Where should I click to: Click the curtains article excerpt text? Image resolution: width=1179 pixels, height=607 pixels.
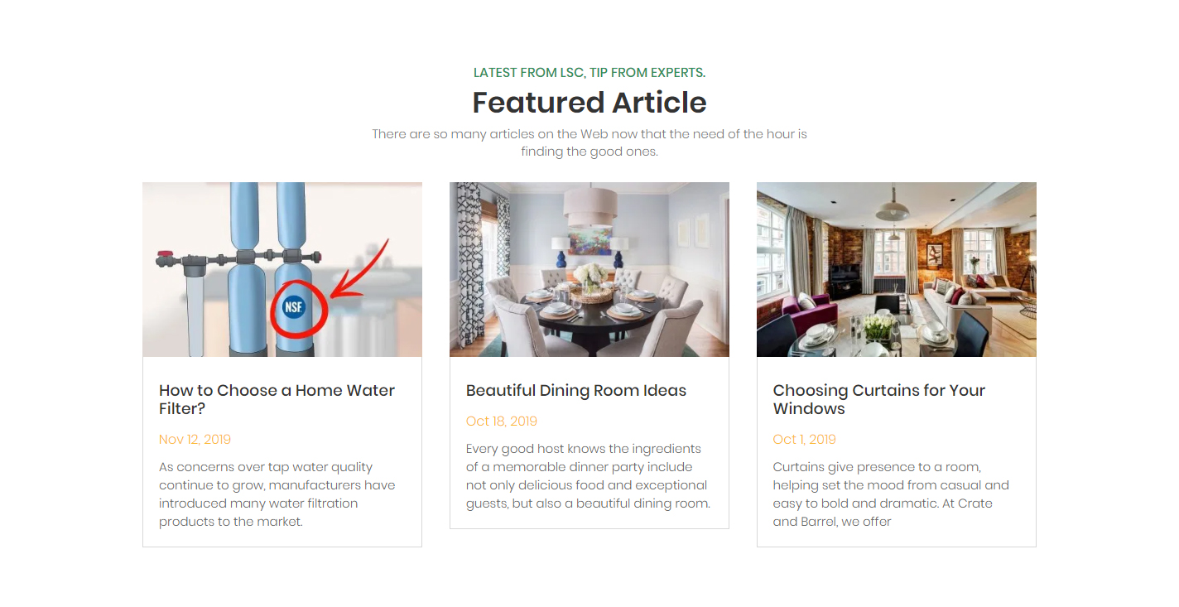click(x=891, y=494)
